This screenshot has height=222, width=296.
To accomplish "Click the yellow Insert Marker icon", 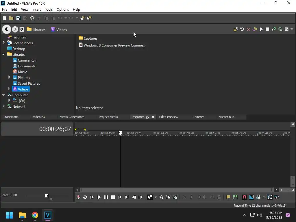I will (228, 197).
